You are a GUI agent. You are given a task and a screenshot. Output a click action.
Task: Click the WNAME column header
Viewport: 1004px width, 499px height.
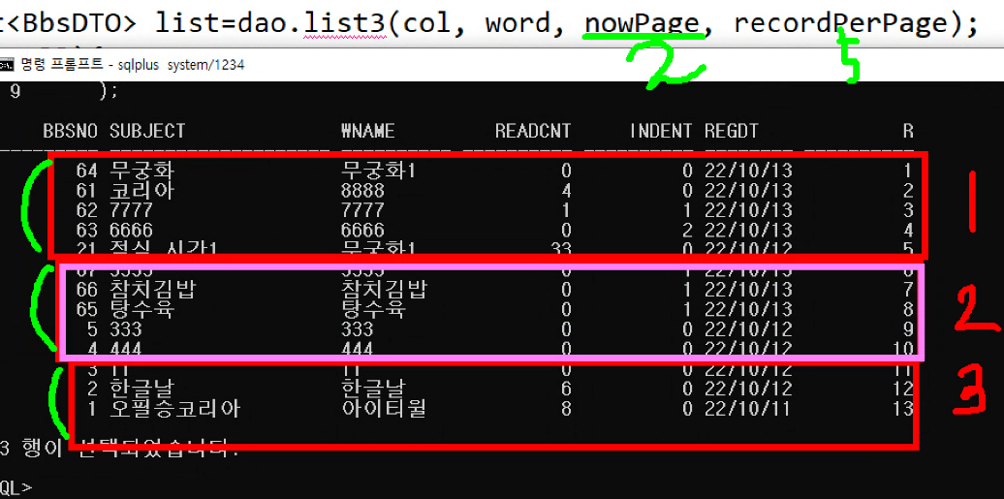click(x=368, y=131)
